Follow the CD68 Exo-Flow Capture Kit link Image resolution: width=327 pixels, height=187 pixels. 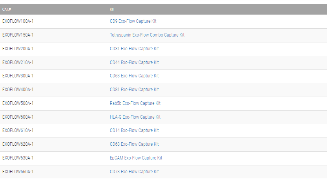134,144
